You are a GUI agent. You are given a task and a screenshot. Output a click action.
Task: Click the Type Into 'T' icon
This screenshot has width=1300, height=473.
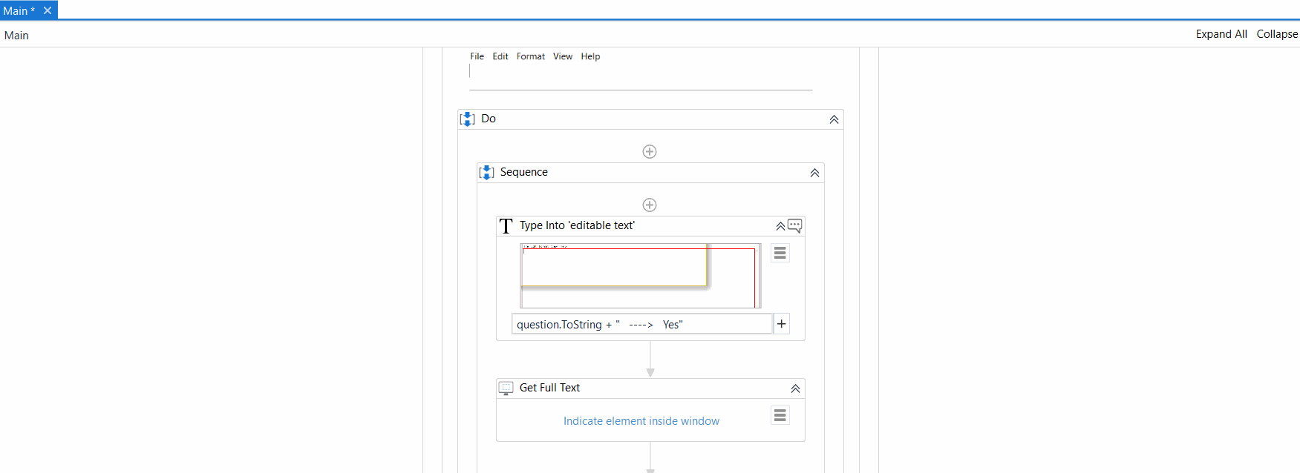pos(506,226)
